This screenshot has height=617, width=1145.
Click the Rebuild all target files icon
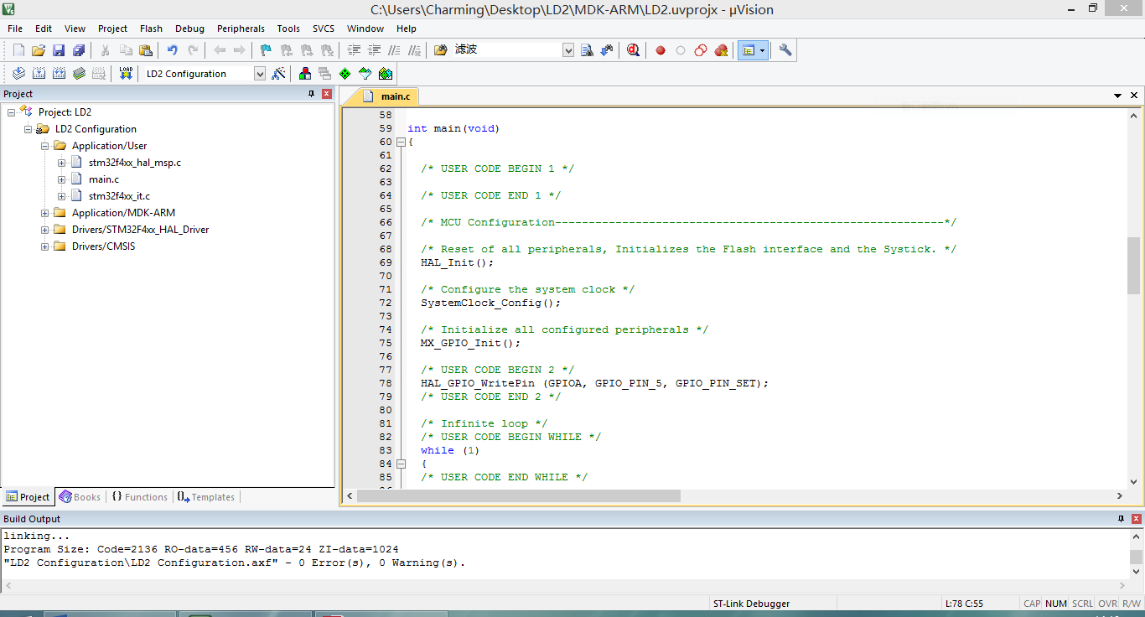coord(59,73)
